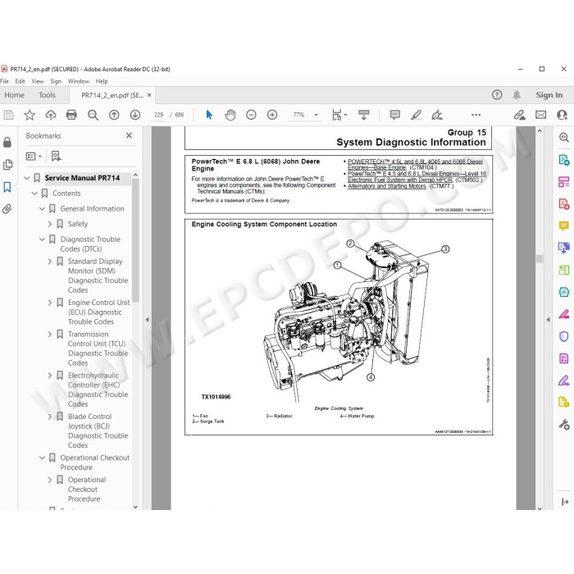This screenshot has width=574, height=574.
Task: Close the PR714_2_en.pdf tab
Action: (x=149, y=95)
